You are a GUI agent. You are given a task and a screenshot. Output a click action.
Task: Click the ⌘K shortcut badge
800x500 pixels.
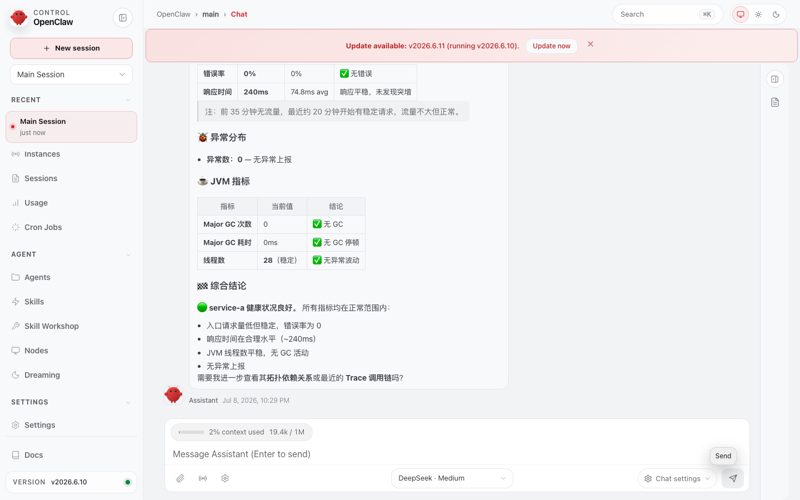707,14
